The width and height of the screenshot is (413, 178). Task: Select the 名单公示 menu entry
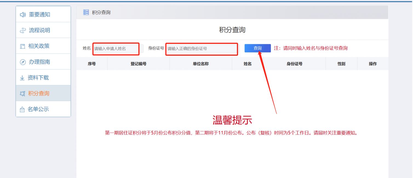pos(38,109)
